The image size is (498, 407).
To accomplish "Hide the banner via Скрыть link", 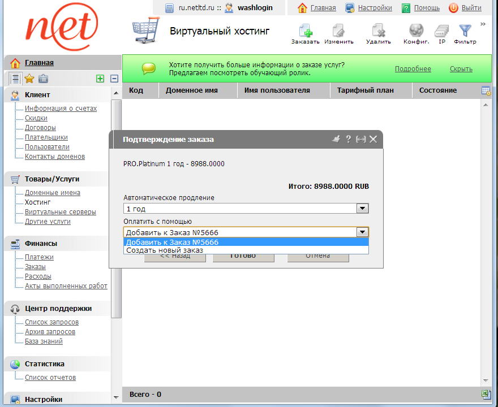I will [x=461, y=69].
